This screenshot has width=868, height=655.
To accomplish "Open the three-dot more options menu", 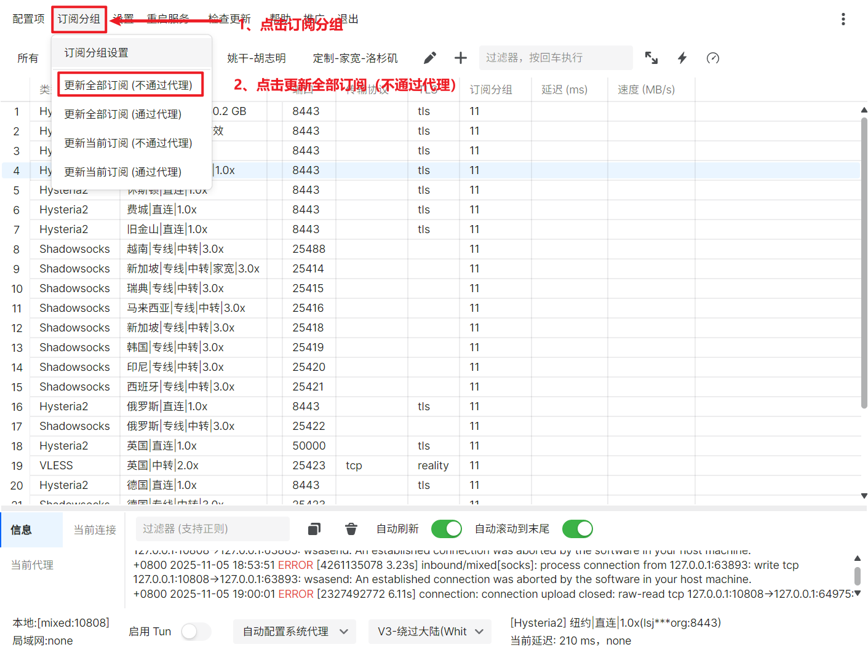I will (843, 19).
